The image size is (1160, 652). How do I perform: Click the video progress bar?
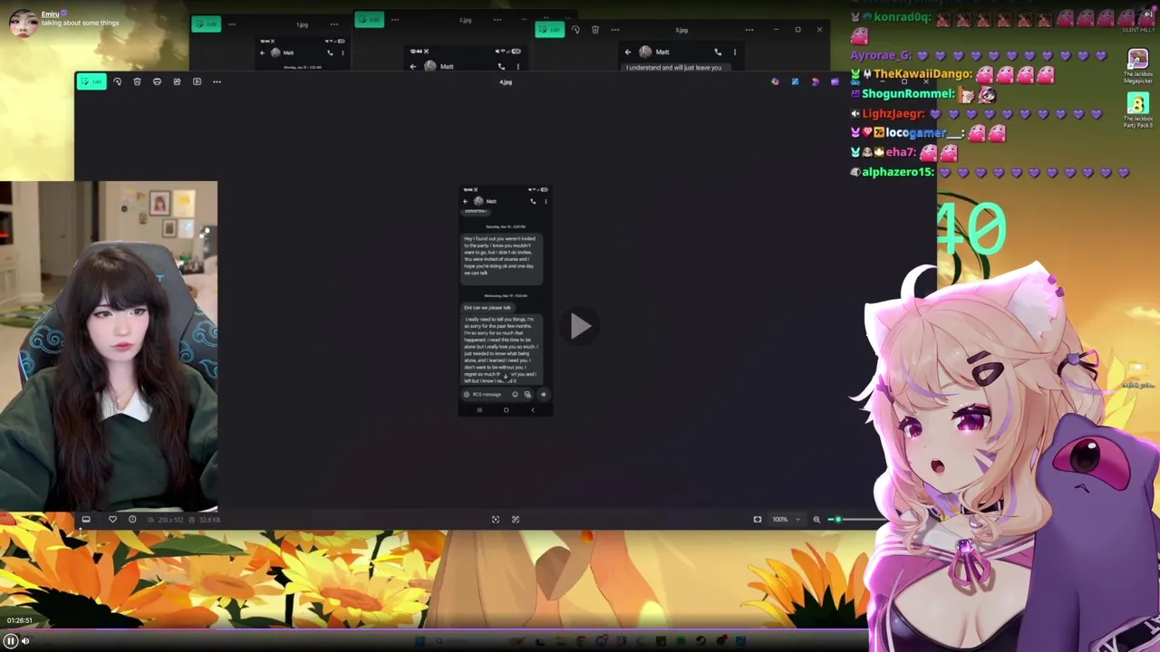[435, 629]
